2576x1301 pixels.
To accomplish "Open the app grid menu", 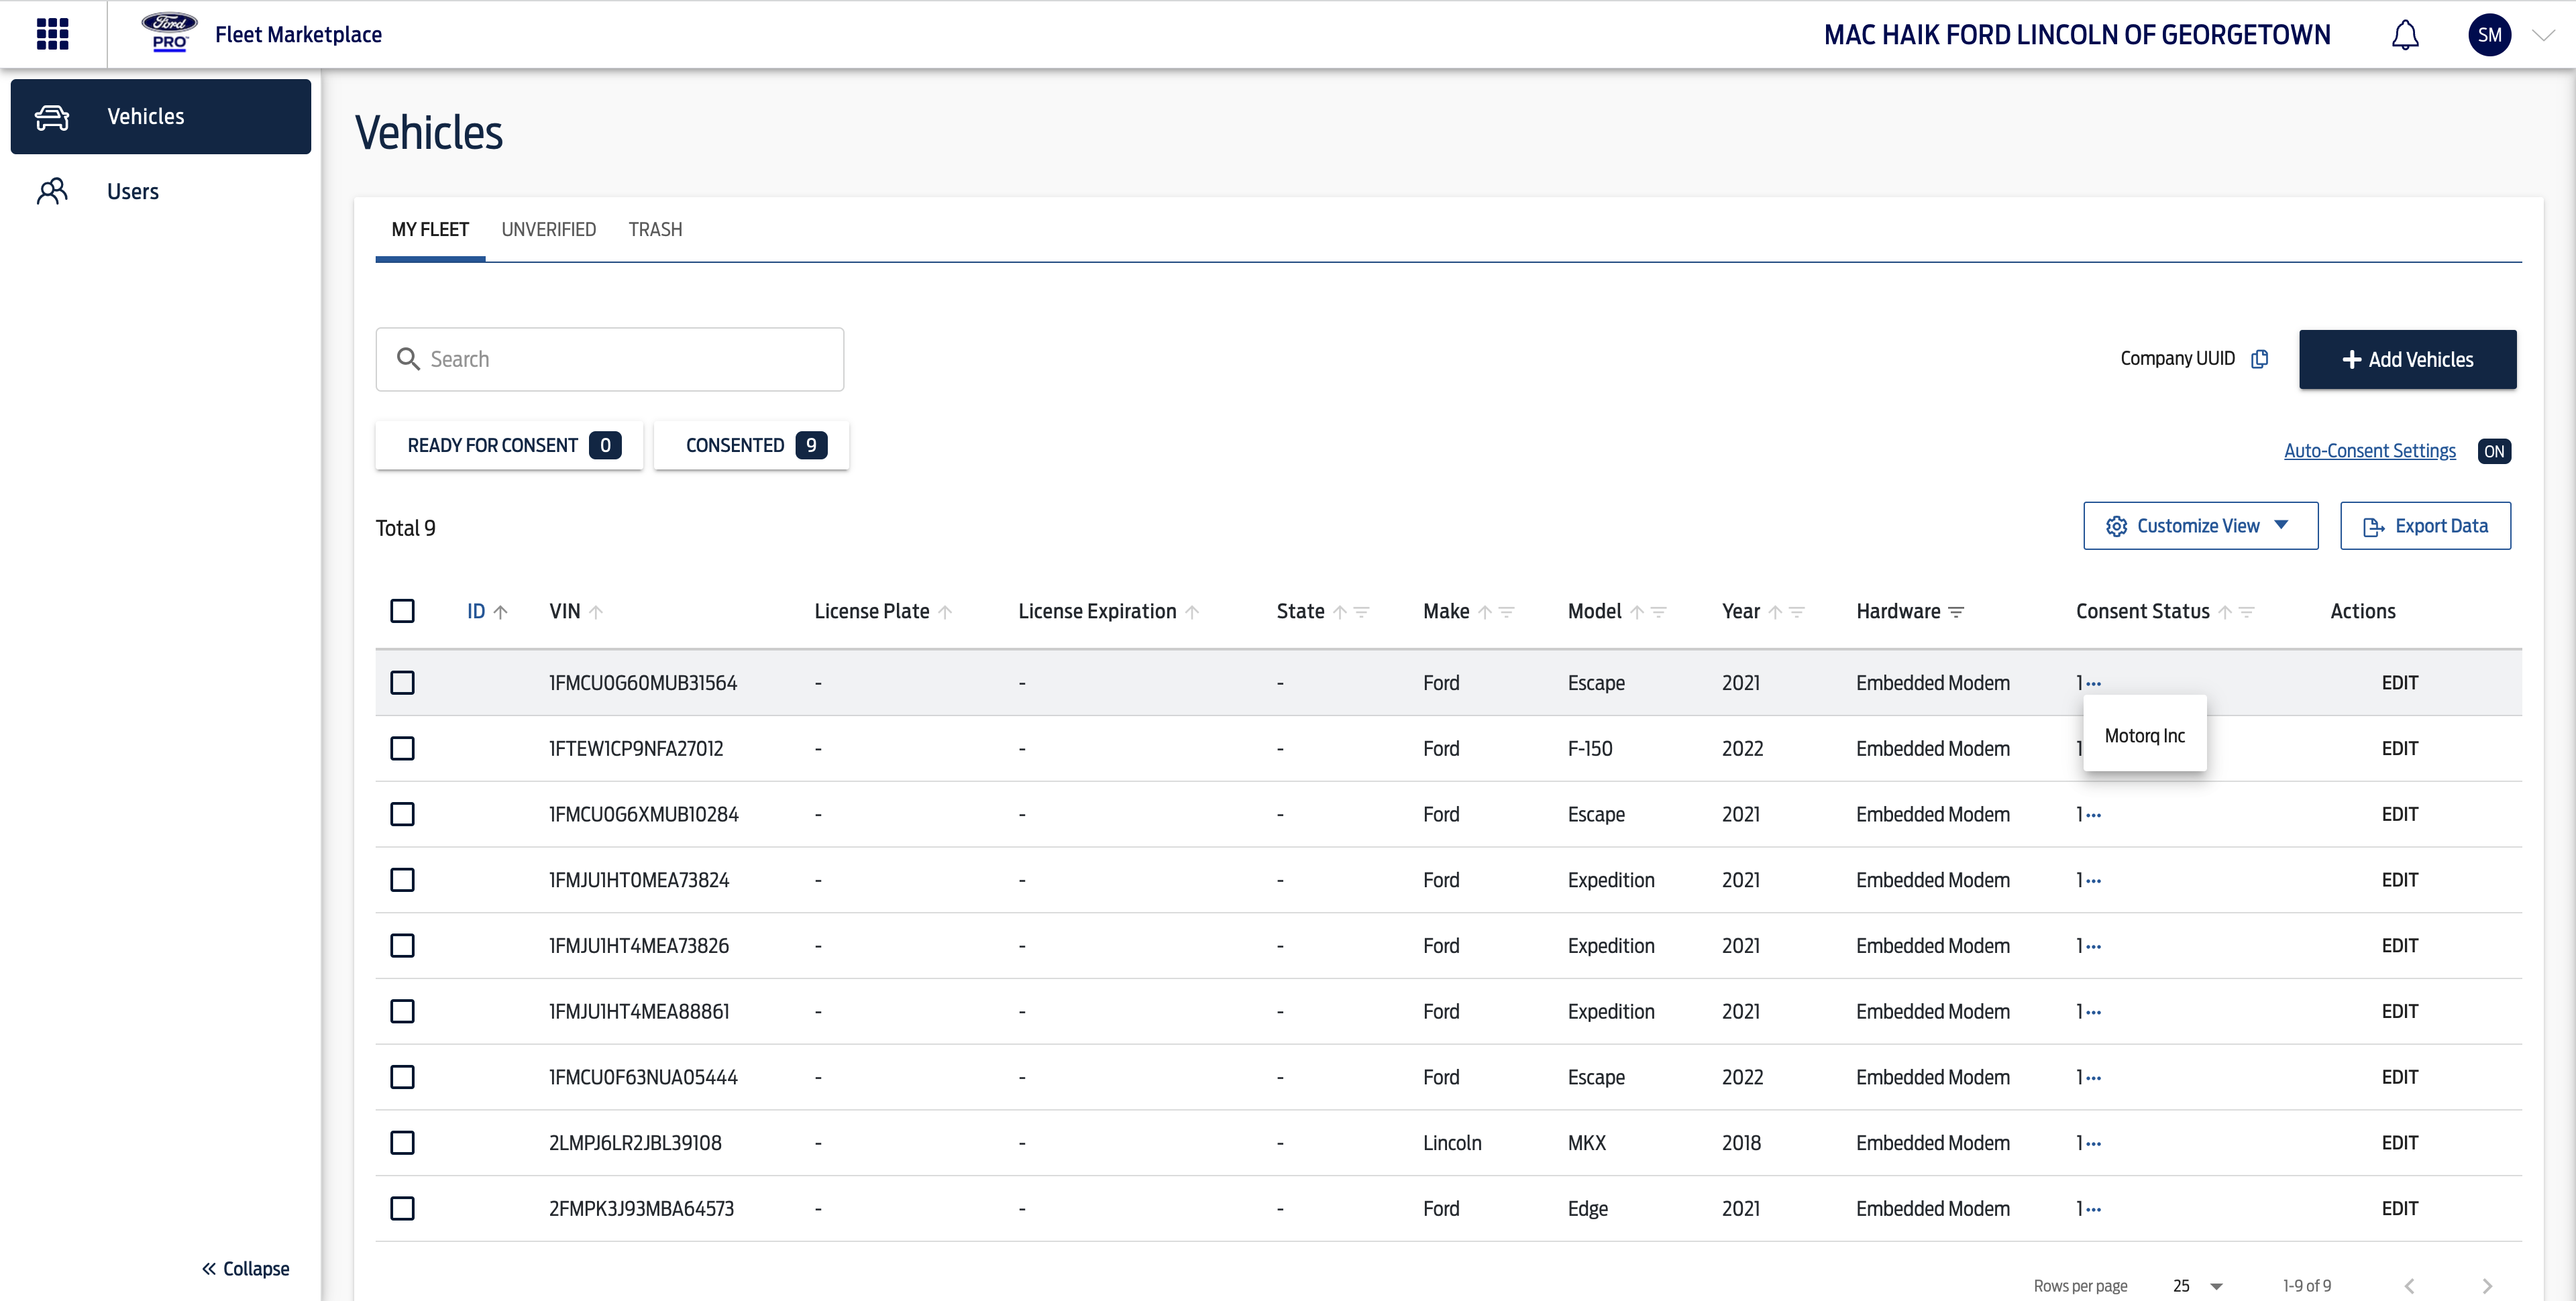I will pyautogui.click(x=52, y=34).
